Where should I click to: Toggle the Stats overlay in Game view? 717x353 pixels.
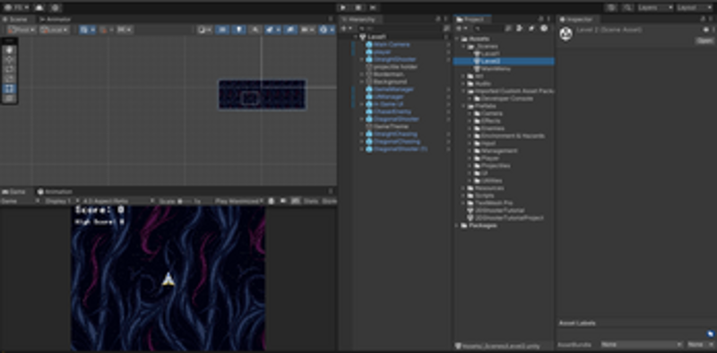pyautogui.click(x=311, y=201)
